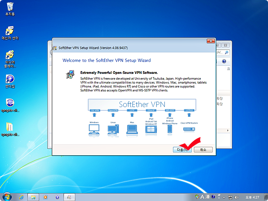The image size is (268, 201).
Task: Click the Linux computer icon in diagram
Action: tap(113, 129)
